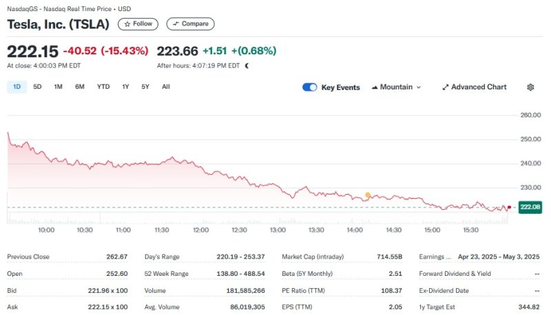
Task: Click the Compare chart button
Action: pyautogui.click(x=190, y=24)
